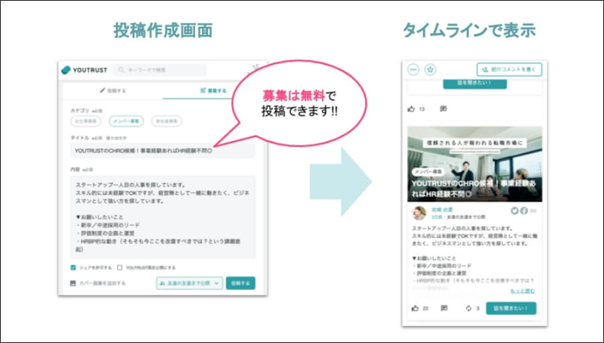Select the メンバー募集 category chip
The height and width of the screenshot is (343, 604).
click(126, 121)
